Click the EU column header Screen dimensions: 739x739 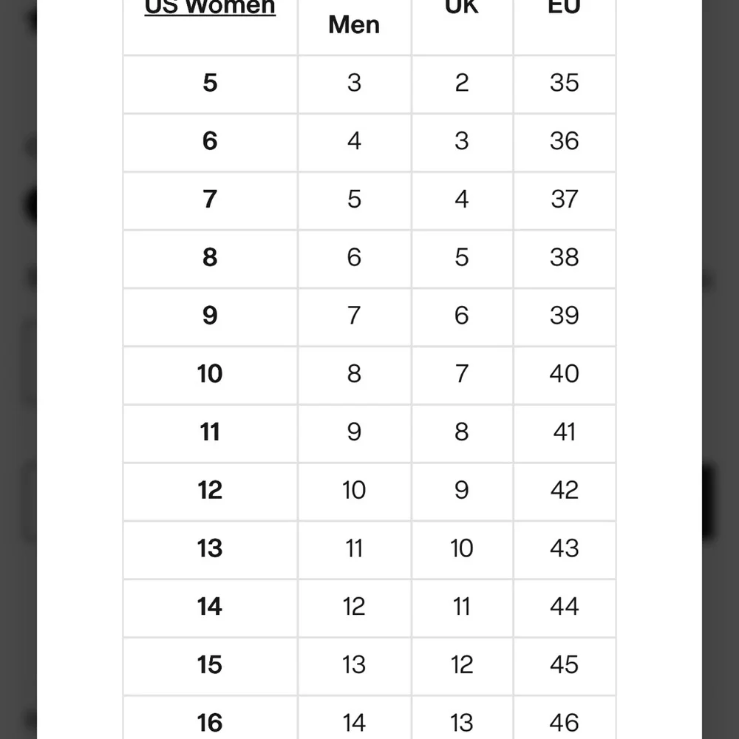(x=564, y=7)
